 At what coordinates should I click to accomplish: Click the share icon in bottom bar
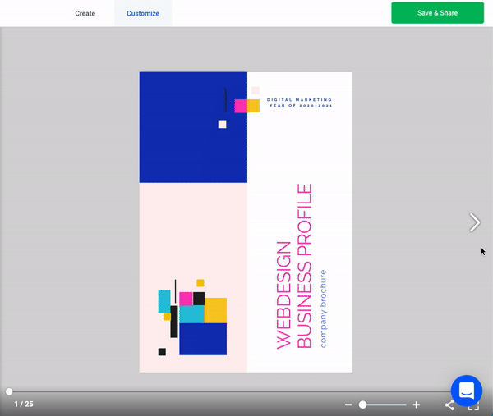[x=449, y=405]
